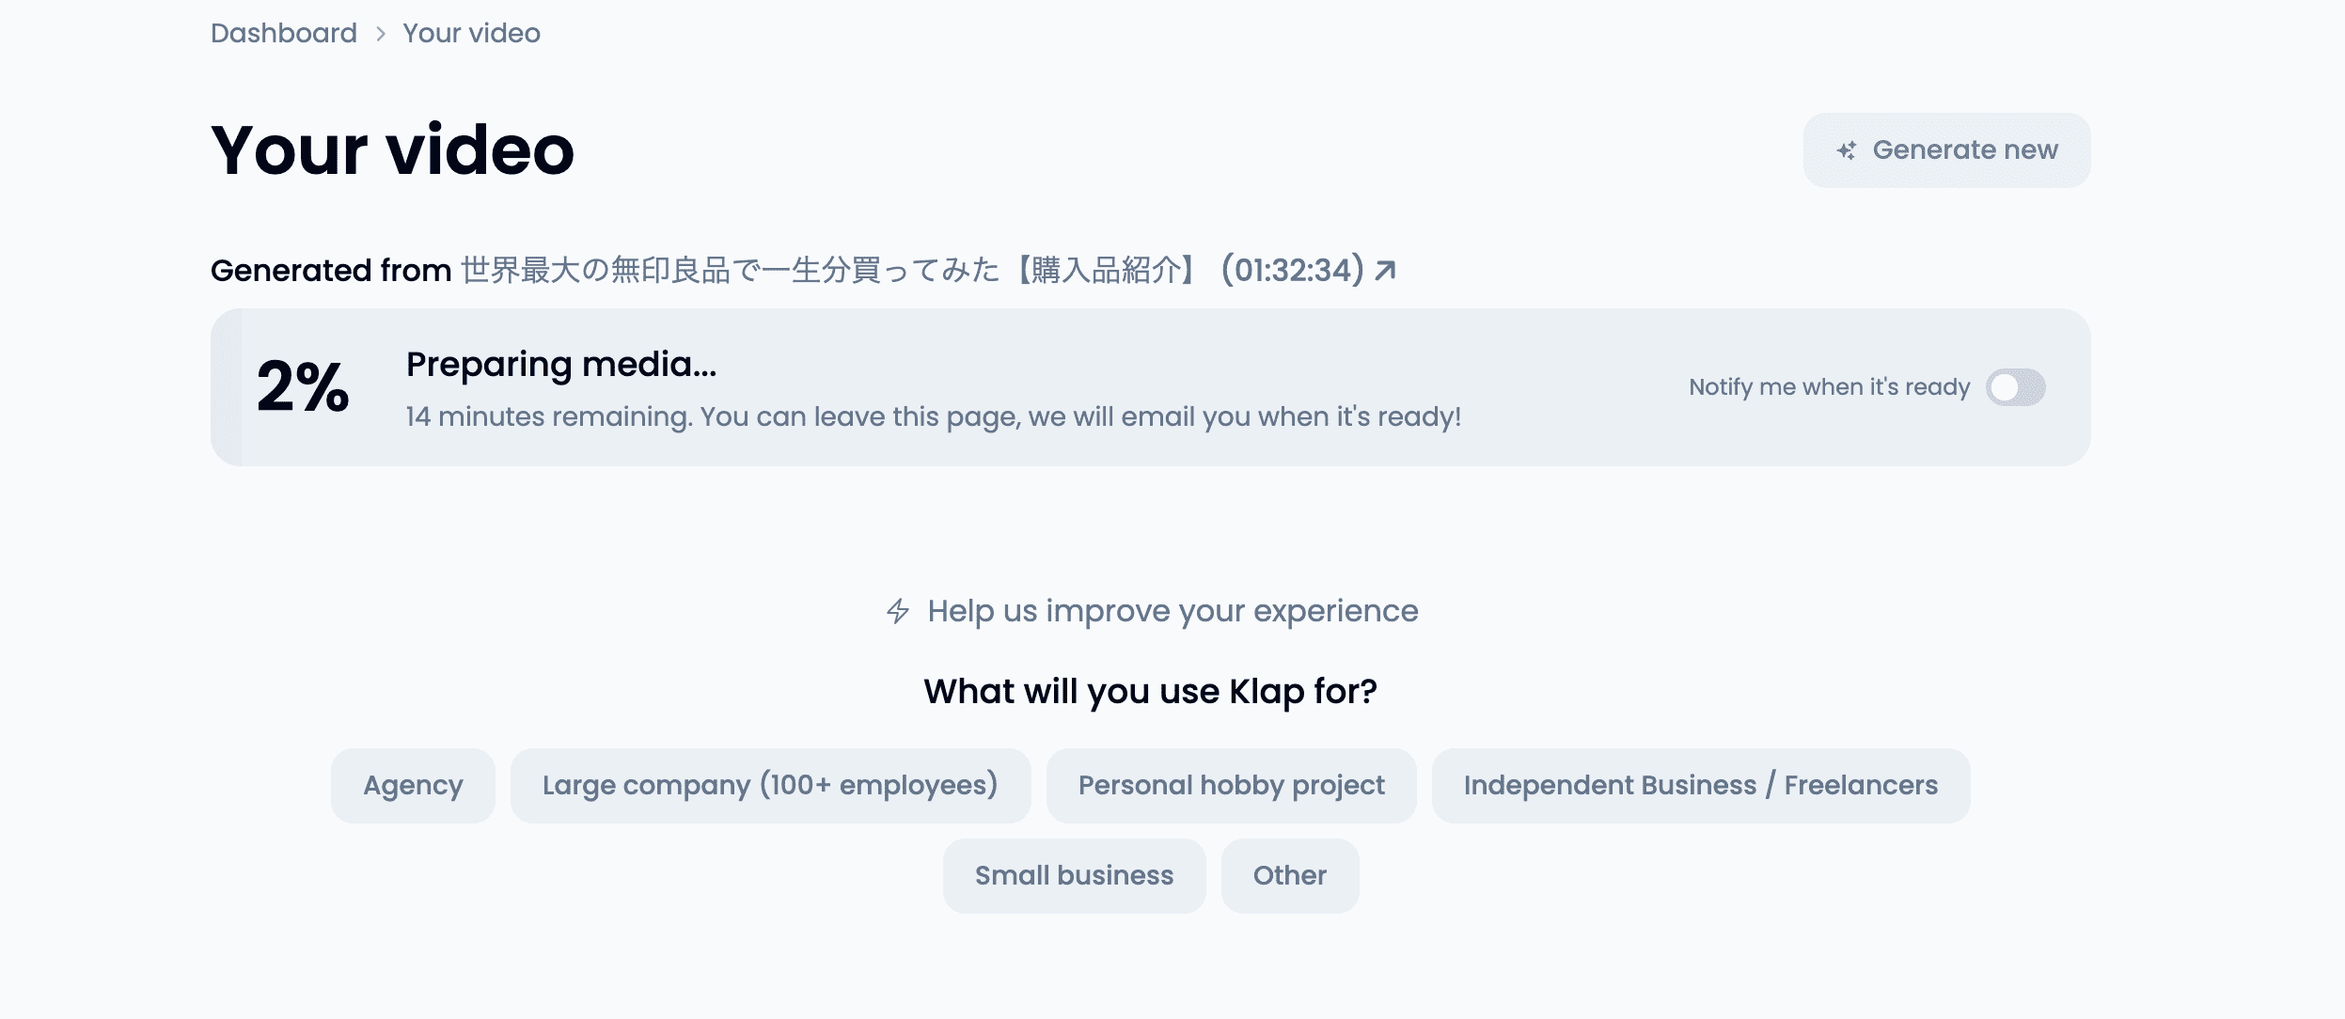Select the Small business option

pos(1074,876)
